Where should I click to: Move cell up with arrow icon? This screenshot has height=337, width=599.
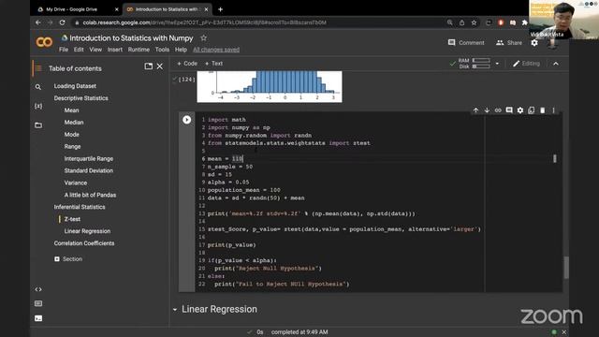point(475,110)
